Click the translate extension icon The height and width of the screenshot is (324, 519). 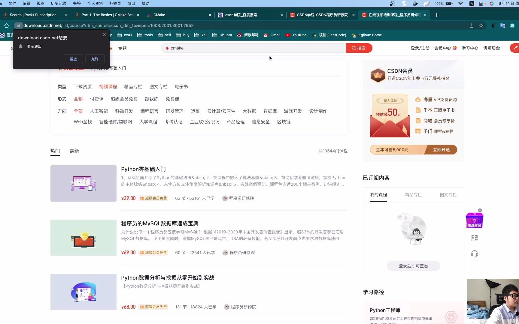pos(502,25)
